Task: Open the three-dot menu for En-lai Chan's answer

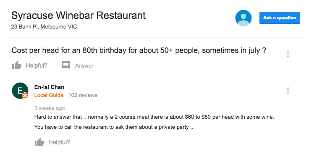Action: point(288,91)
